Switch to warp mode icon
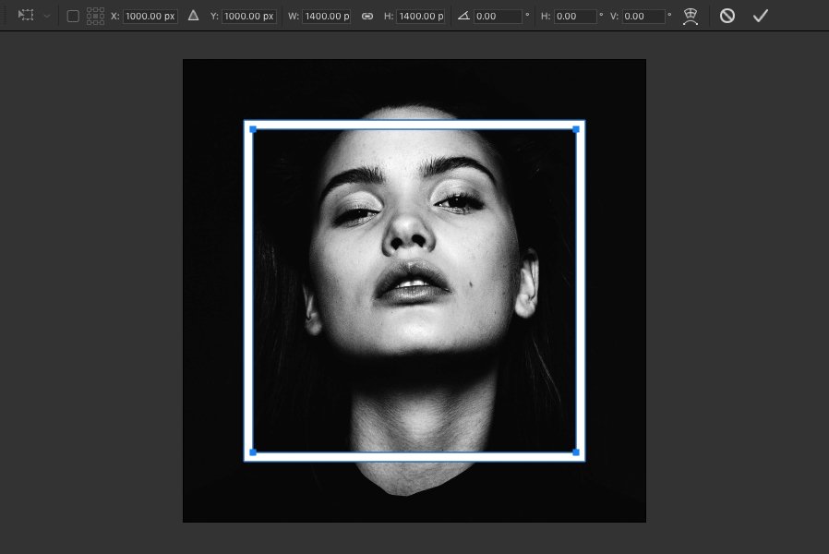Viewport: 829px width, 554px height. click(691, 17)
